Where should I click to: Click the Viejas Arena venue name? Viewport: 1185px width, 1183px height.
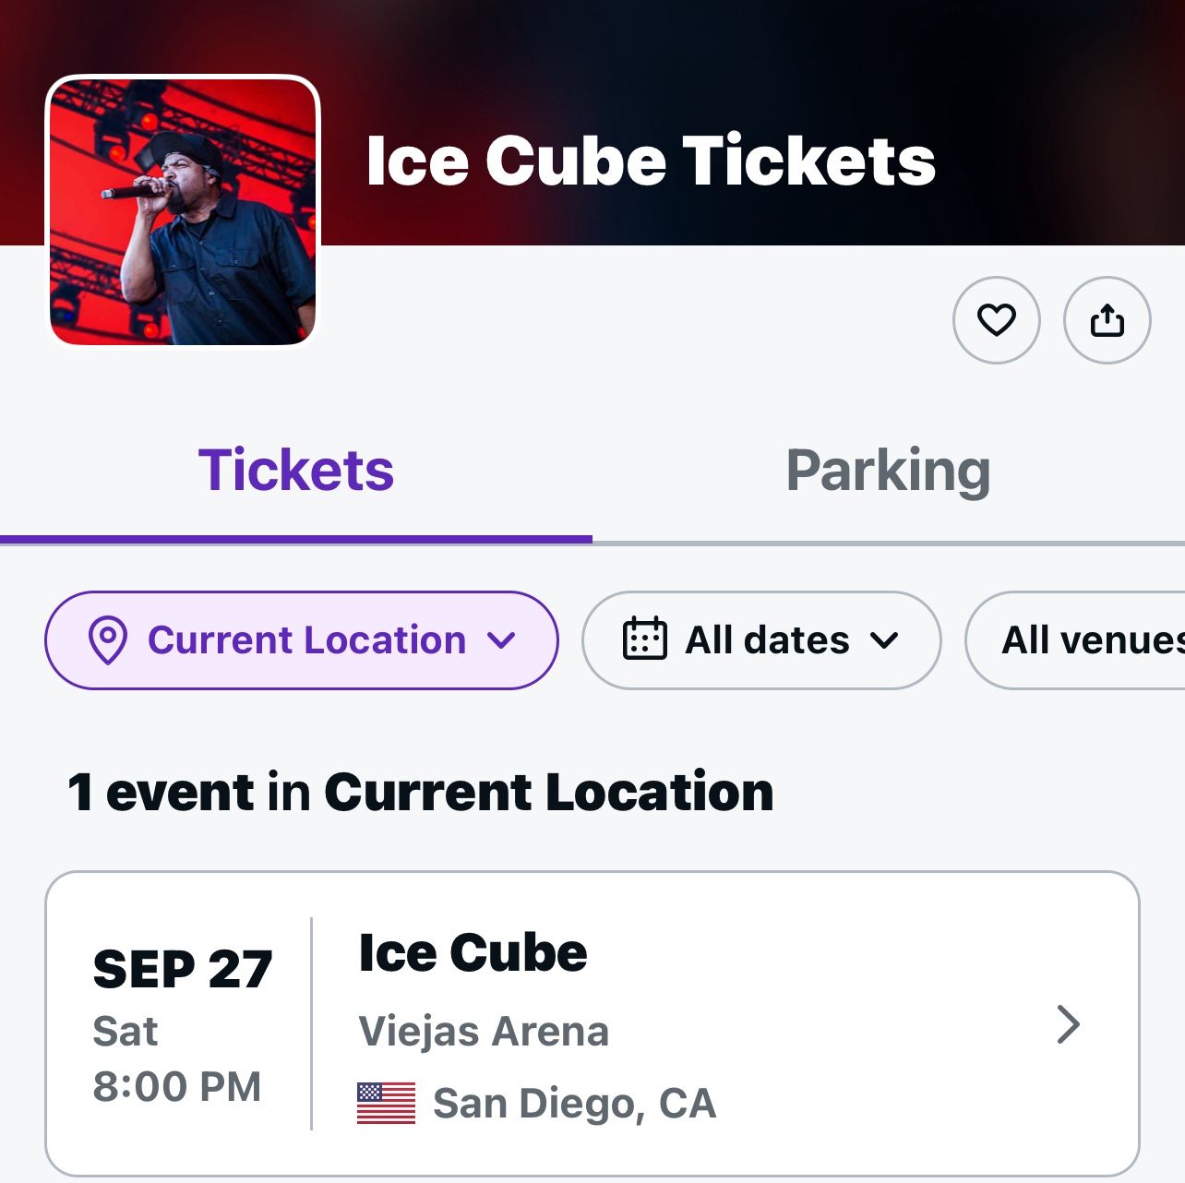484,1032
